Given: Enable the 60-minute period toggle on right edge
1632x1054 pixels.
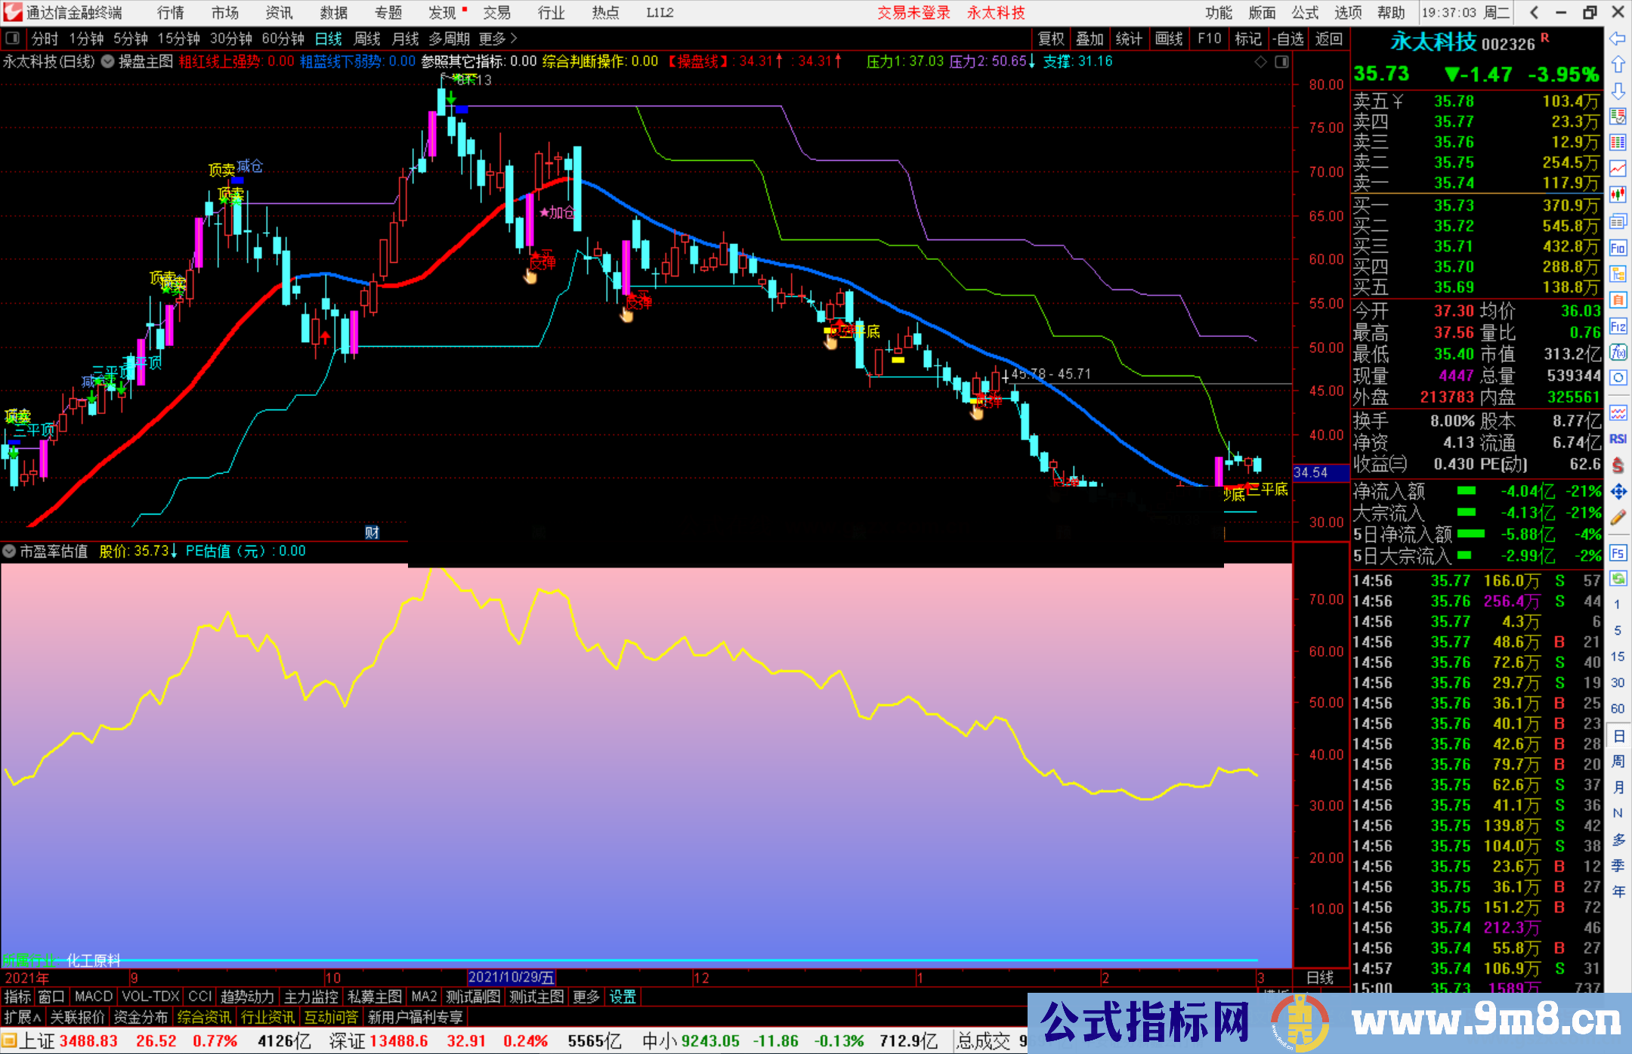Looking at the screenshot, I should [x=1618, y=709].
